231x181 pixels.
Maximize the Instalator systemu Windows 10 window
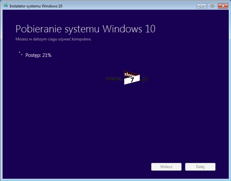[212, 6]
